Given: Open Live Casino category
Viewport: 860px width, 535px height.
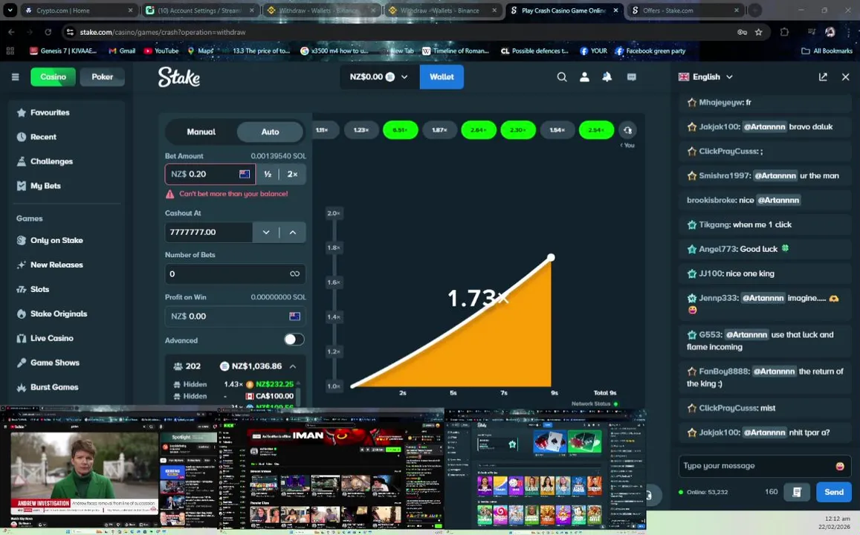Looking at the screenshot, I should 51,338.
